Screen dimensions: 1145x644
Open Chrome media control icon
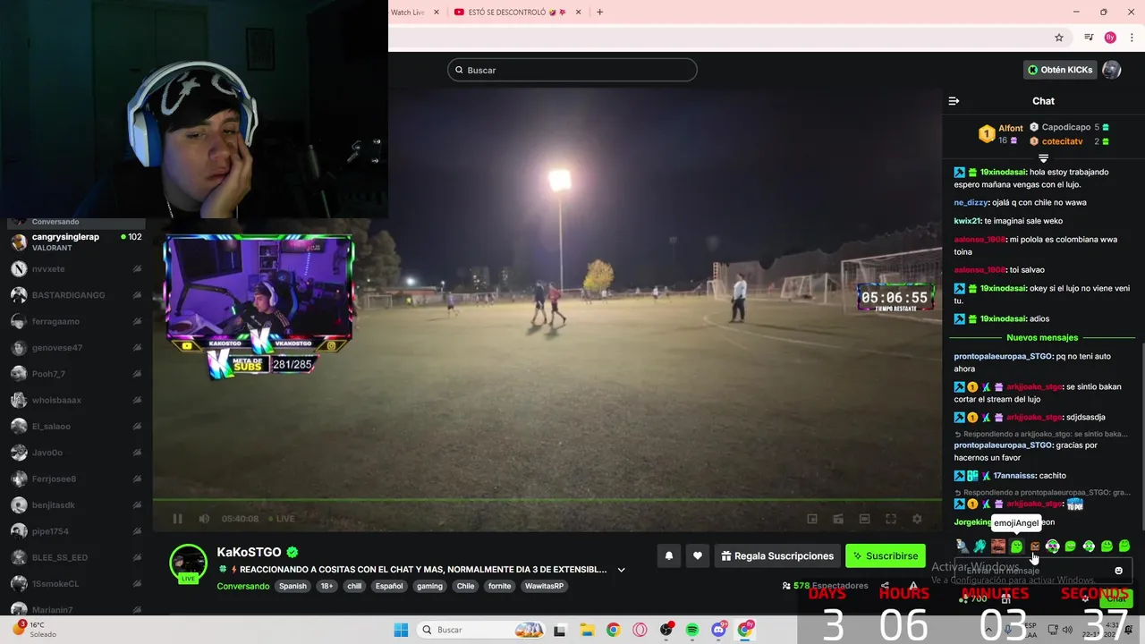coord(1089,38)
